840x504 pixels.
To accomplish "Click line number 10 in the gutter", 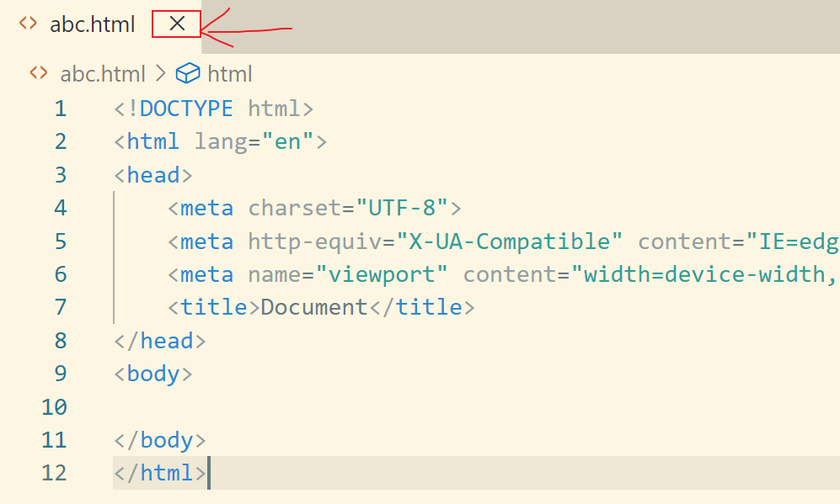I will [54, 407].
